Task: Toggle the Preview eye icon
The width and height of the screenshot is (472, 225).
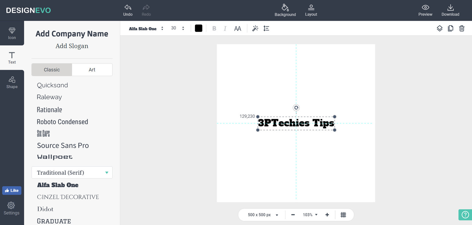Action: 425,7
